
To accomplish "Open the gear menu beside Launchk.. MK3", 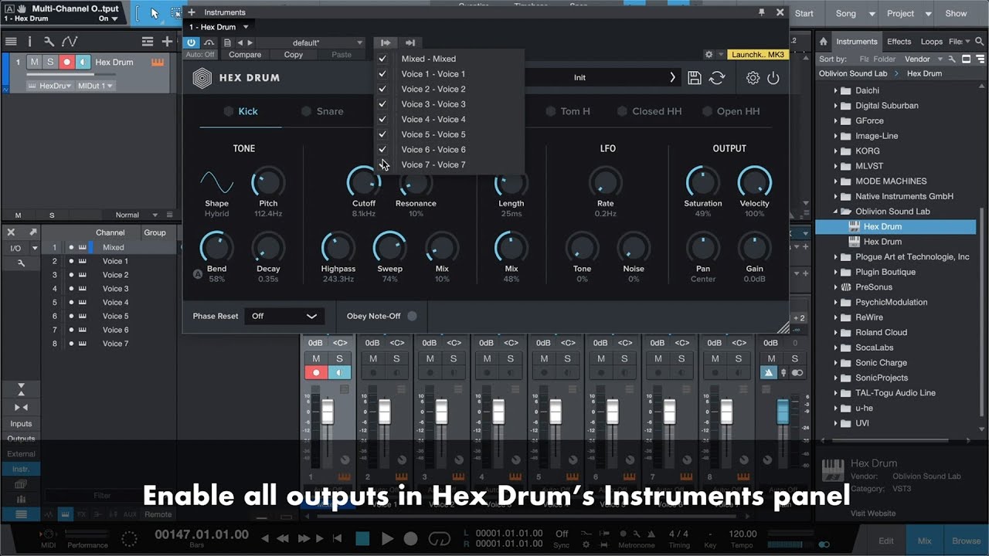I will (x=709, y=55).
